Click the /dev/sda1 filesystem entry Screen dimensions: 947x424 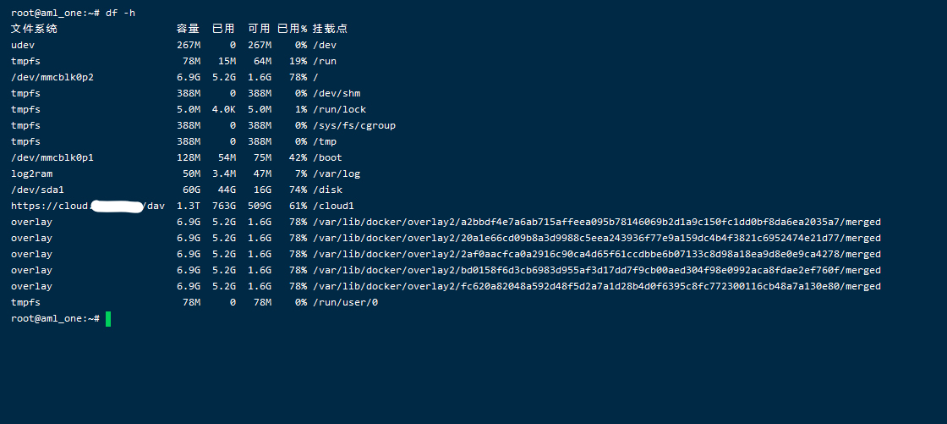coord(38,190)
